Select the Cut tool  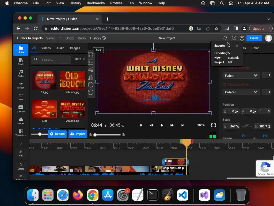coord(21,153)
